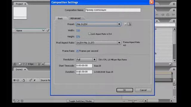Click the project preview thumbnail
Screen dimensions: 191x107
pyautogui.click(x=20, y=13)
